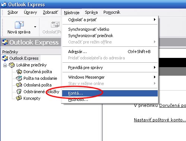Click the Odoslaná pošta sent icon
The image size is (186, 141).
coord(19,85)
